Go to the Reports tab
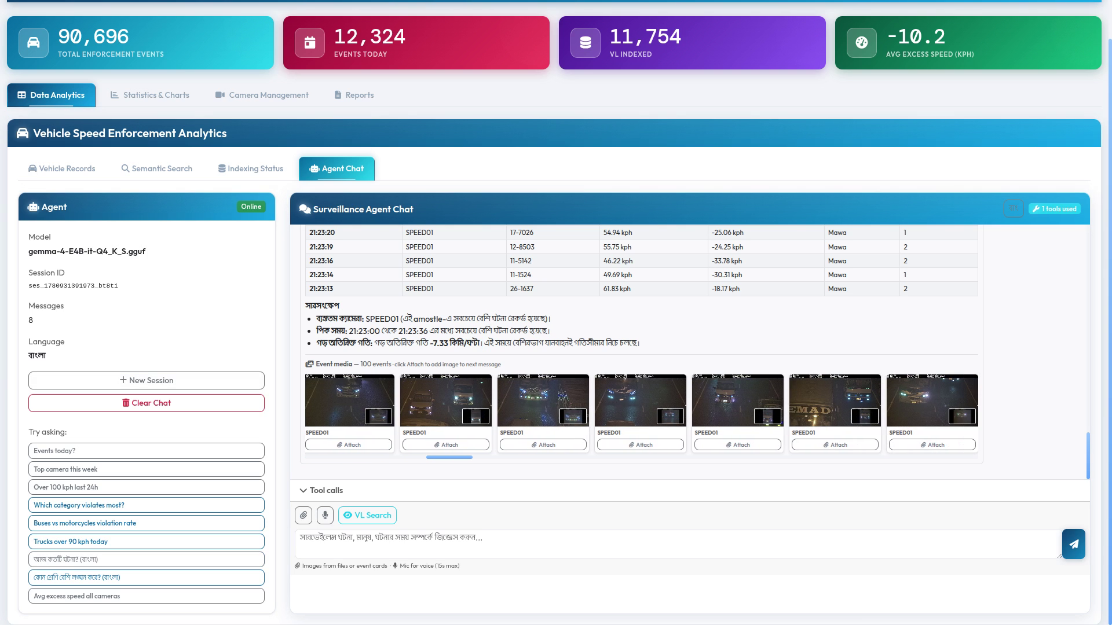Image resolution: width=1112 pixels, height=625 pixels. point(354,95)
